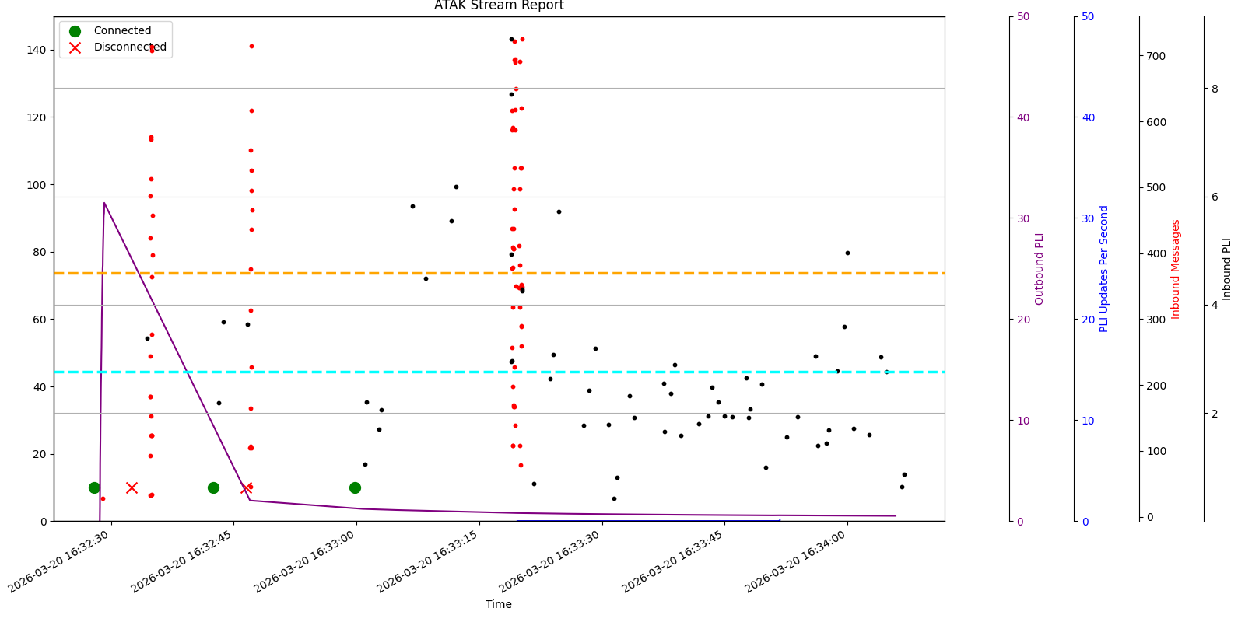
Task: Click the Time x-axis label
Action: point(499,604)
